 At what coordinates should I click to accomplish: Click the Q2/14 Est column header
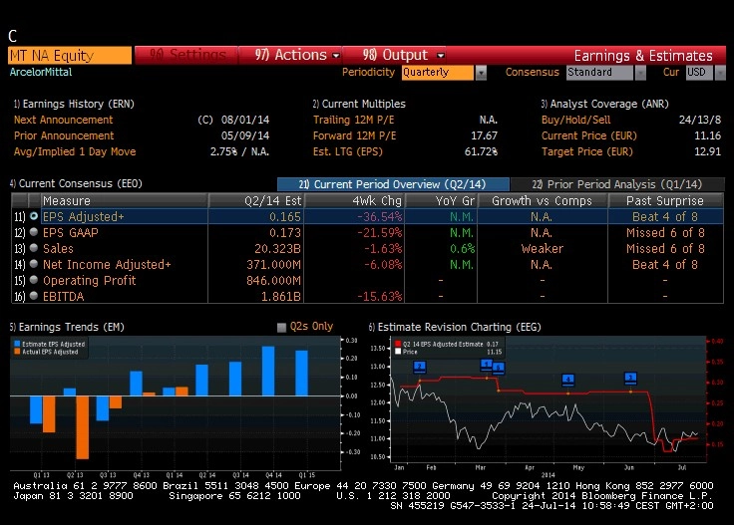coord(256,201)
